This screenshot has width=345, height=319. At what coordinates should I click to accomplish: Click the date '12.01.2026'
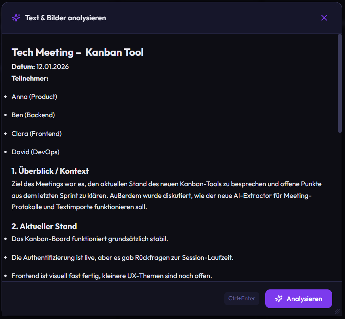click(x=52, y=67)
